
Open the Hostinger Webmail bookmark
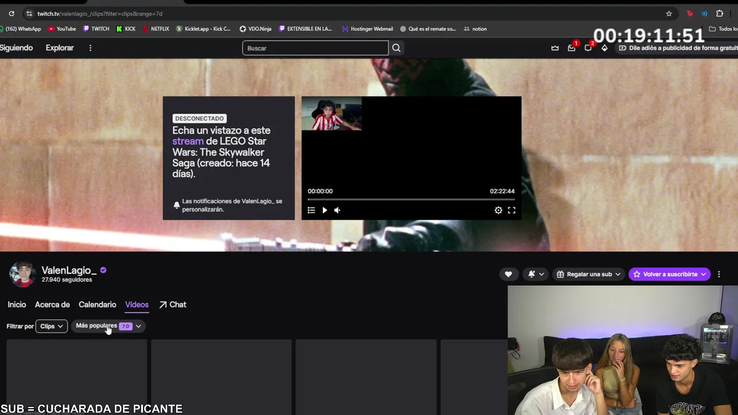pyautogui.click(x=367, y=29)
